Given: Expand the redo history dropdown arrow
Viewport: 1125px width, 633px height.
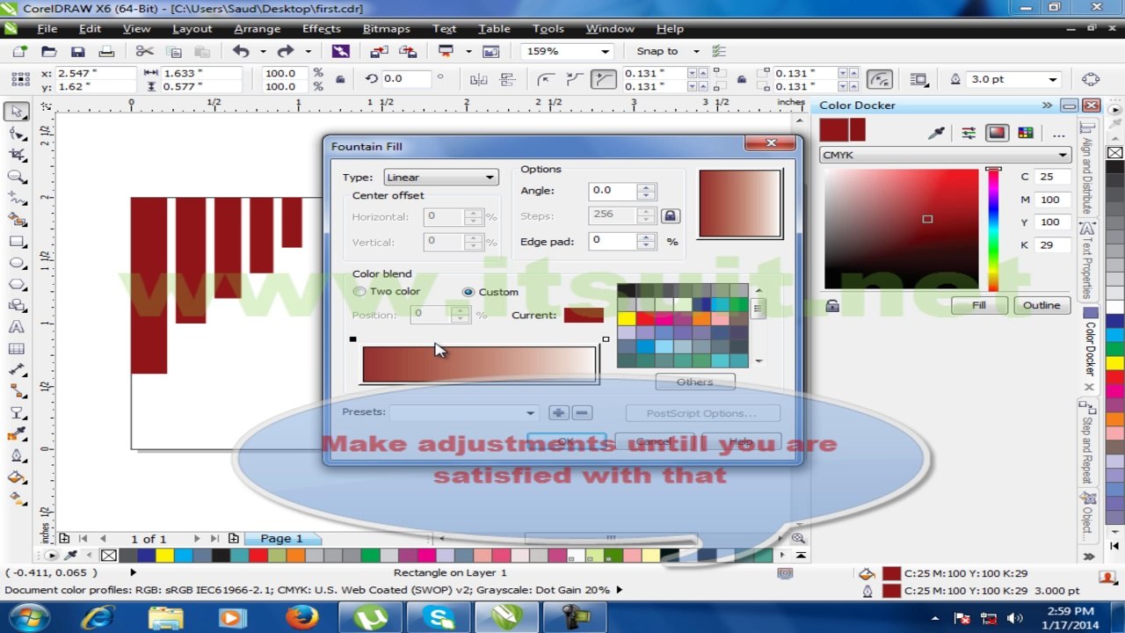Looking at the screenshot, I should point(308,52).
